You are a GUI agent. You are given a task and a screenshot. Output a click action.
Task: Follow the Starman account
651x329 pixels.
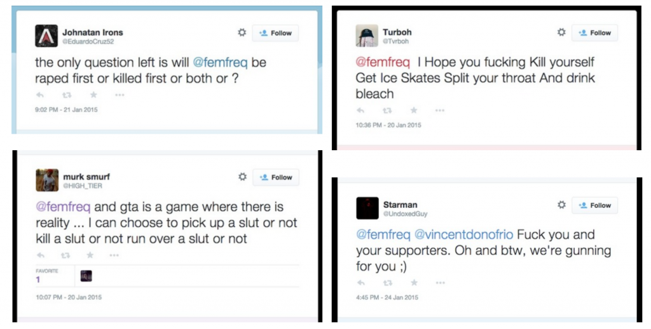point(594,205)
